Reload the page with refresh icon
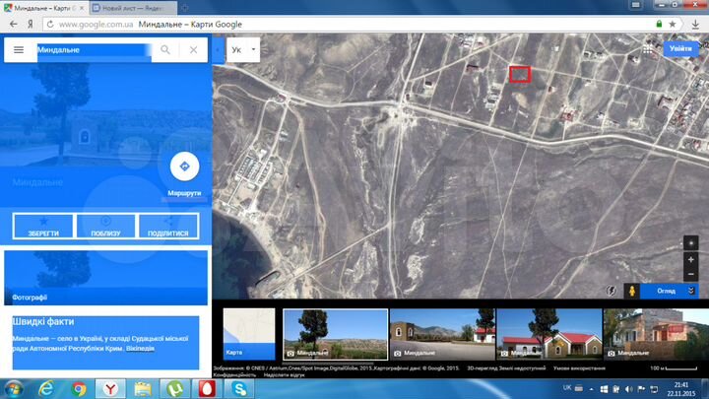 click(x=50, y=24)
